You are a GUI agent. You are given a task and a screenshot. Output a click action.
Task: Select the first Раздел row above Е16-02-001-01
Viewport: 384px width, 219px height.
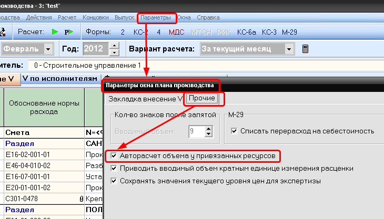coord(44,143)
